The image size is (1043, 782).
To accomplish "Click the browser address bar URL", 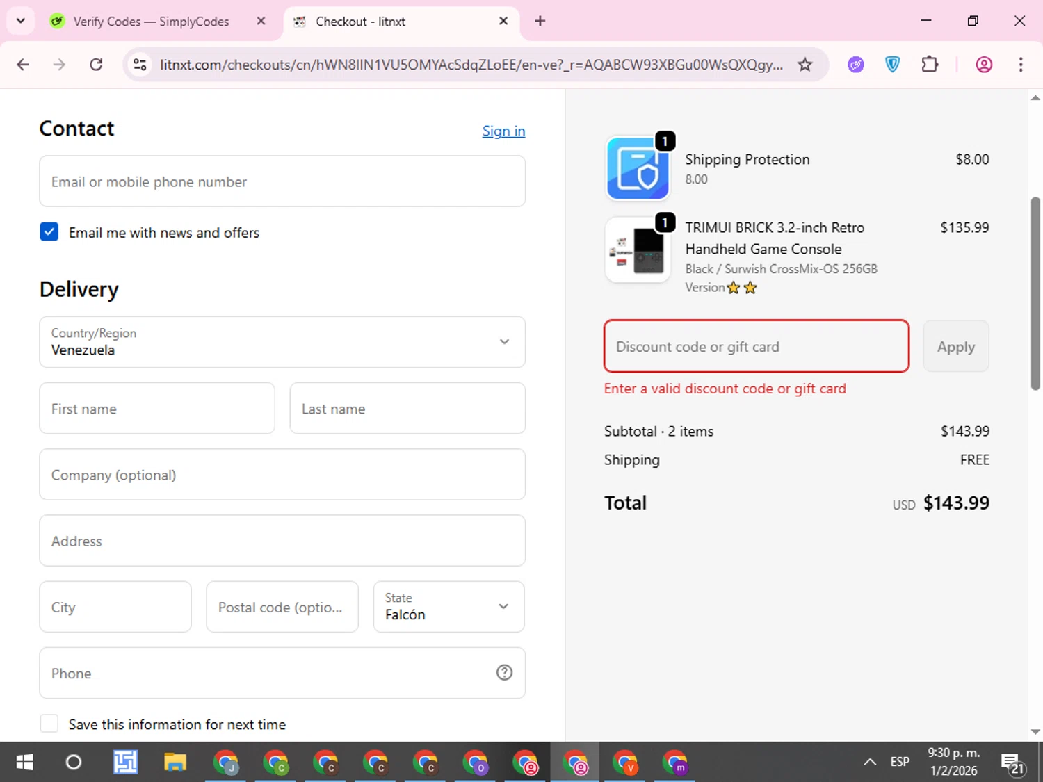I will tap(471, 65).
